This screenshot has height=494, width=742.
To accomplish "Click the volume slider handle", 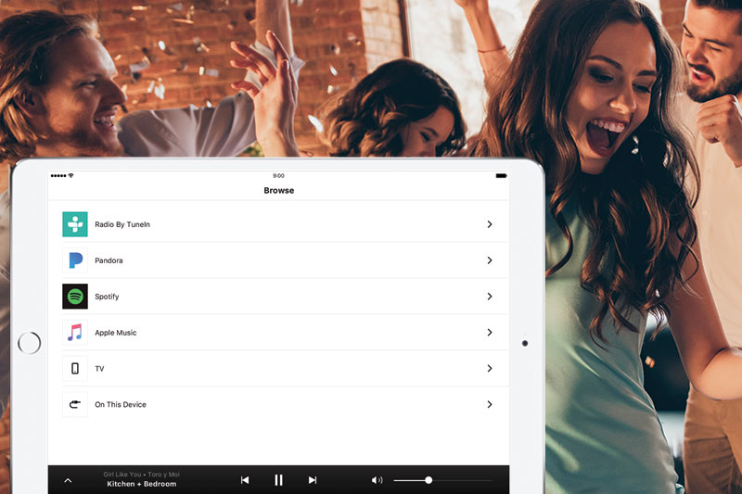I will click(x=429, y=480).
